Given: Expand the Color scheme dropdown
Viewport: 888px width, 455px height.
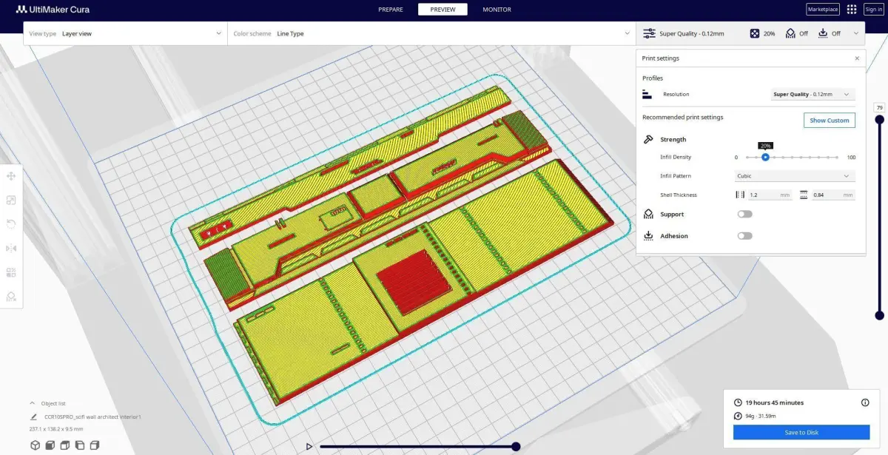Looking at the screenshot, I should 431,33.
